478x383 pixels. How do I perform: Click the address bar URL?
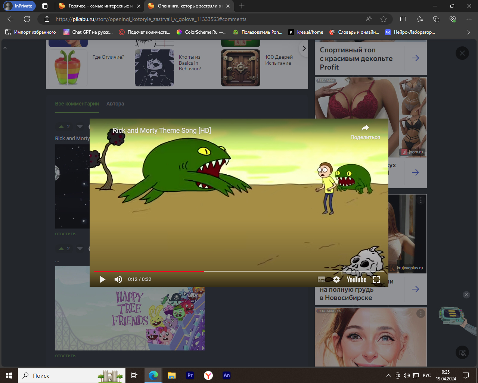click(151, 19)
